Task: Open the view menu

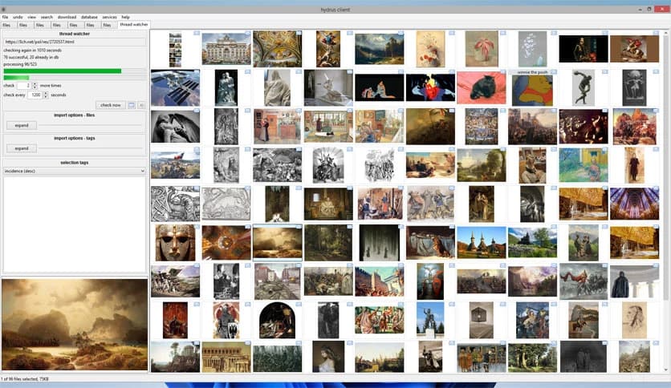Action: pyautogui.click(x=31, y=17)
